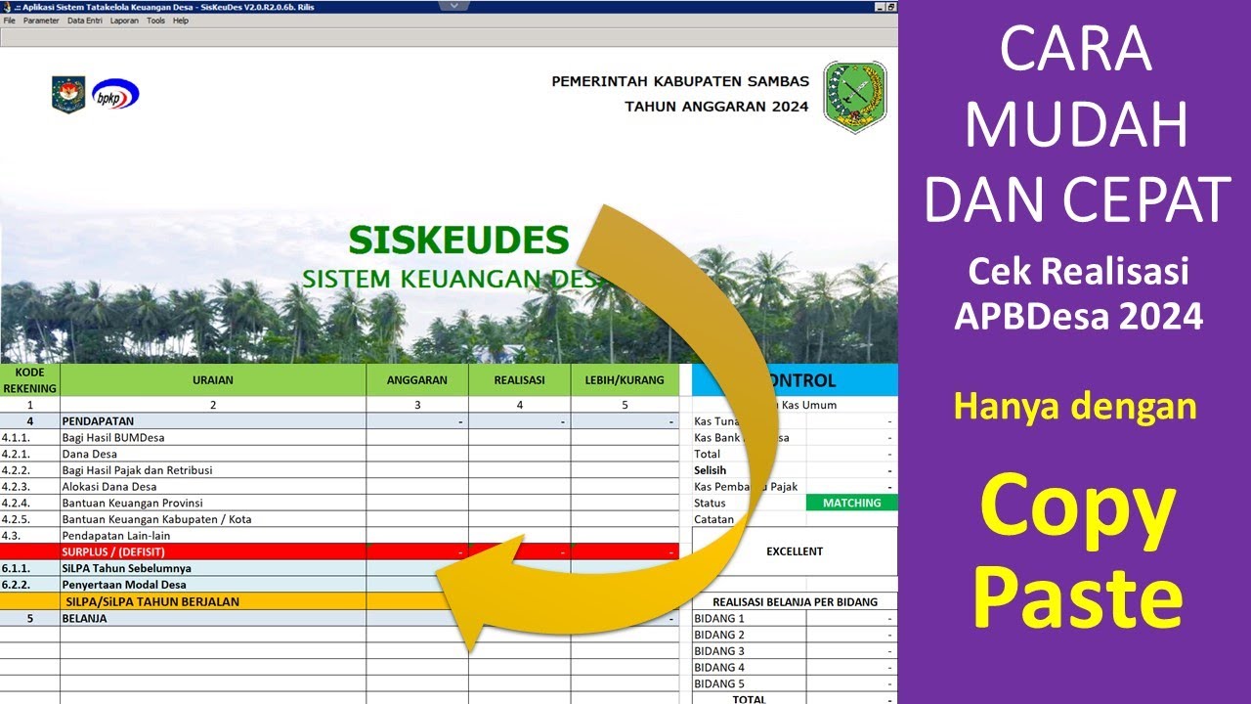Open the Parameter menu
Image resolution: width=1251 pixels, height=704 pixels.
click(41, 21)
